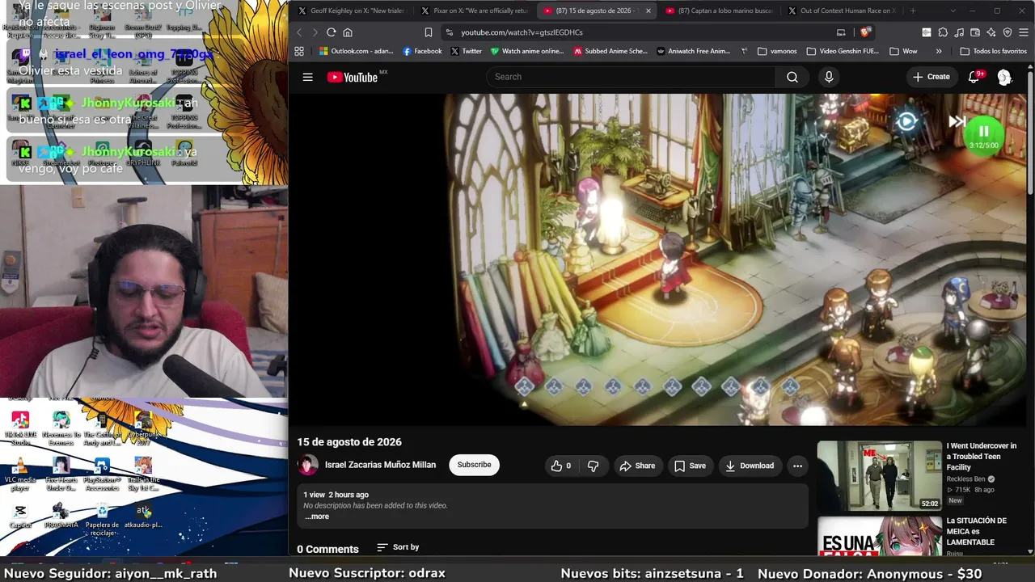Switch to the Pixar on X tab
The width and height of the screenshot is (1035, 582).
[x=474, y=11]
